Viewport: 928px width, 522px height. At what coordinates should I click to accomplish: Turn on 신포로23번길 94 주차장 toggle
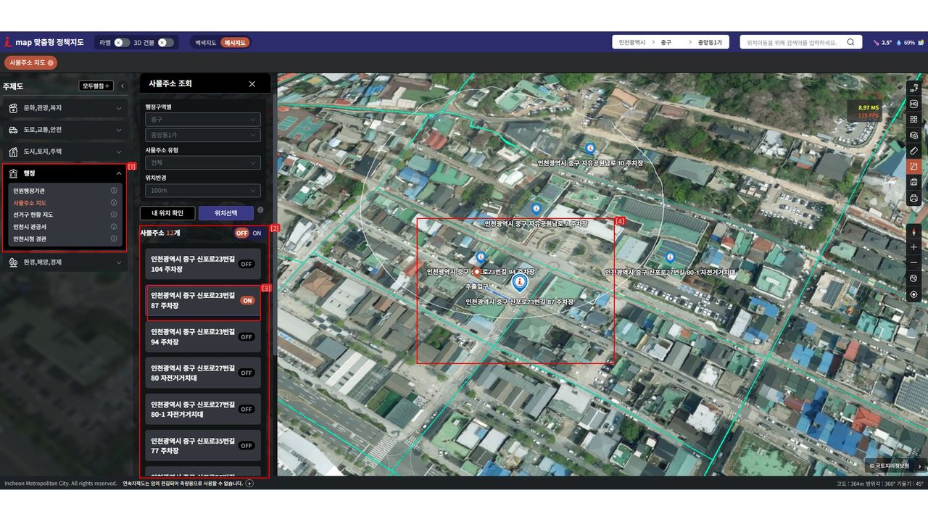coord(246,337)
